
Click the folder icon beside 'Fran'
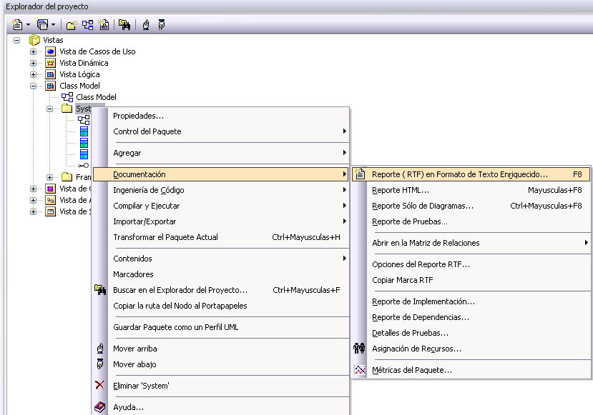coord(67,176)
